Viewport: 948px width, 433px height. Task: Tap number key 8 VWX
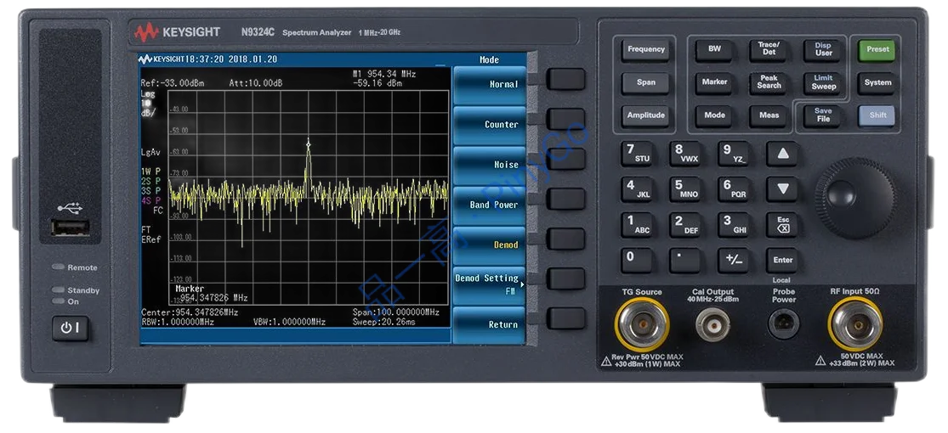[685, 154]
